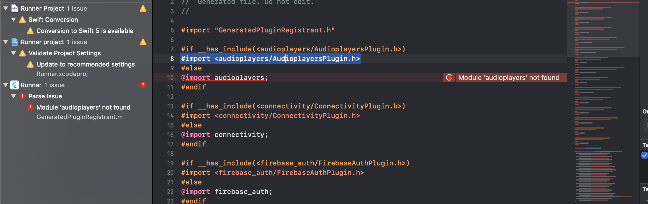Collapse the Parse Issue disclosure triangle
648x204 pixels.
click(13, 96)
